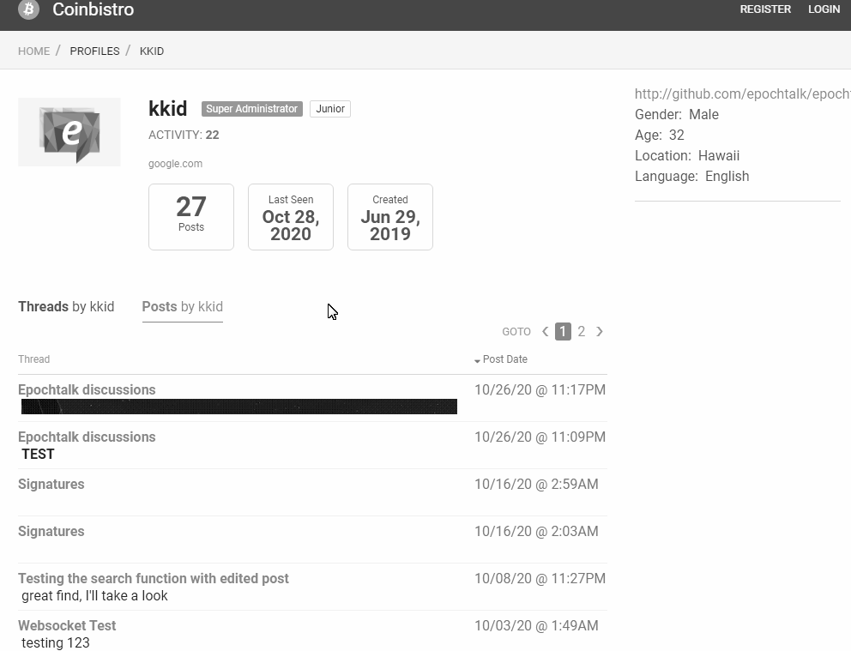Click the GOTO pagination label
This screenshot has height=651, width=851.
516,331
